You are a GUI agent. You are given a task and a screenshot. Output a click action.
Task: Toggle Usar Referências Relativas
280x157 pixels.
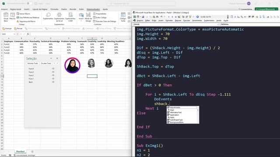(28, 17)
